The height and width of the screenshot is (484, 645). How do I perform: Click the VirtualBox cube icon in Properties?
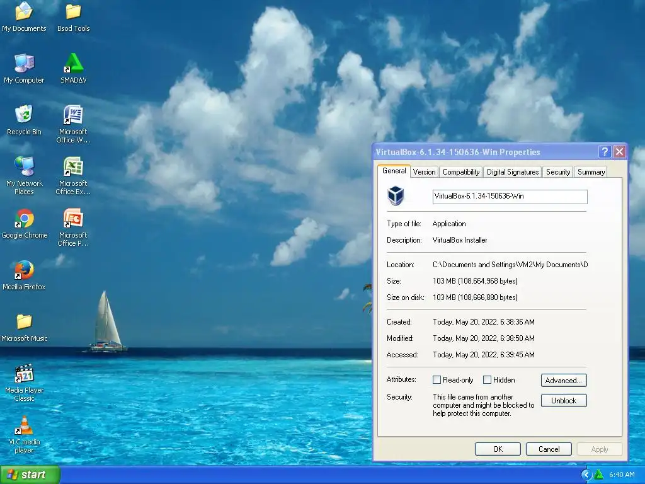pos(396,195)
